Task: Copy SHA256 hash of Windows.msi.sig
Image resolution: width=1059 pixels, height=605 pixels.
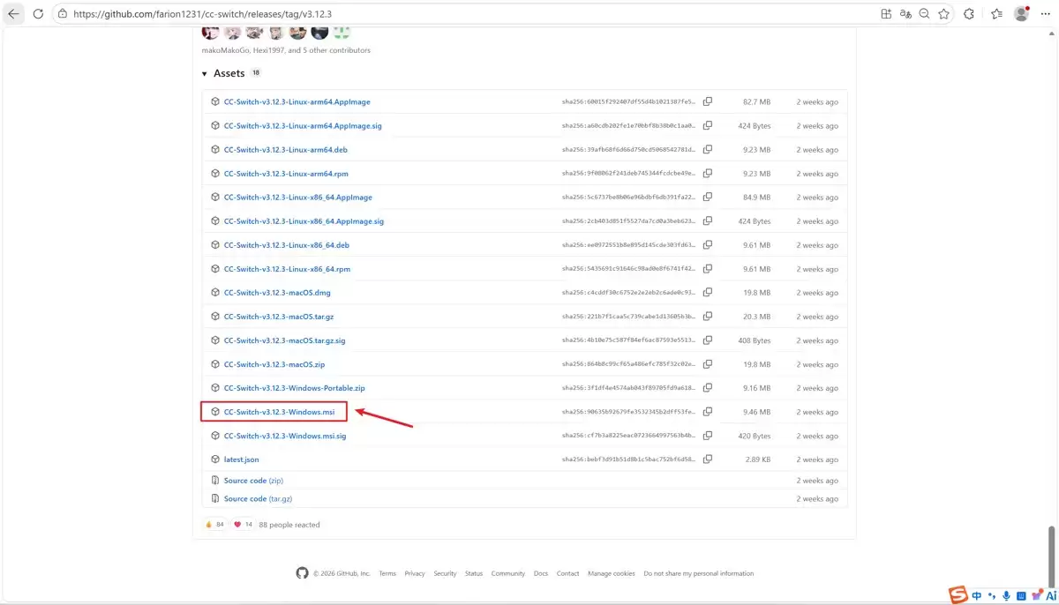Action: 707,436
